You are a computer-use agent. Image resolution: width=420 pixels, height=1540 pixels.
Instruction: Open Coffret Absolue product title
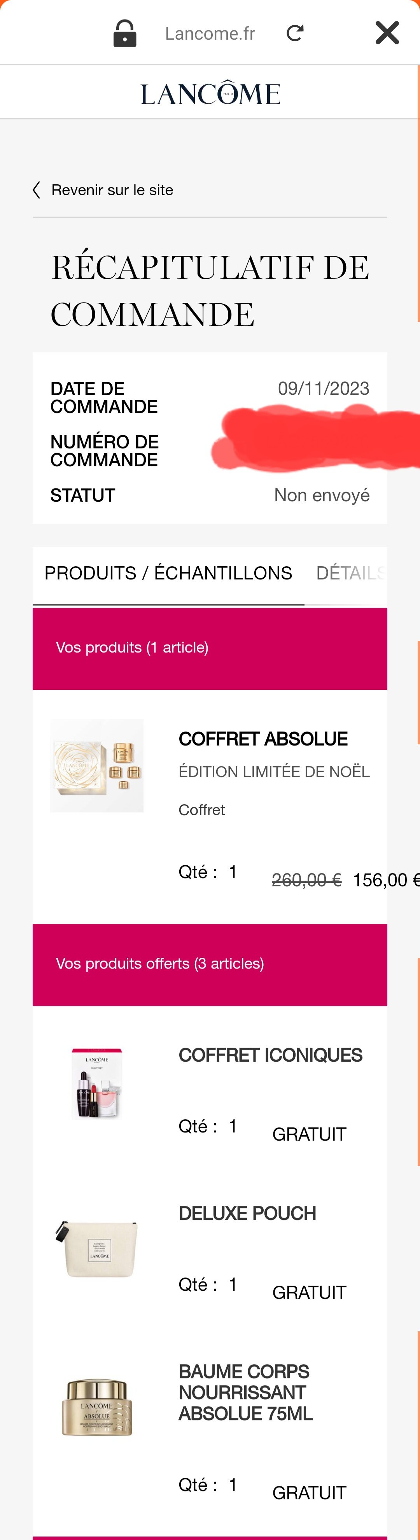(263, 739)
